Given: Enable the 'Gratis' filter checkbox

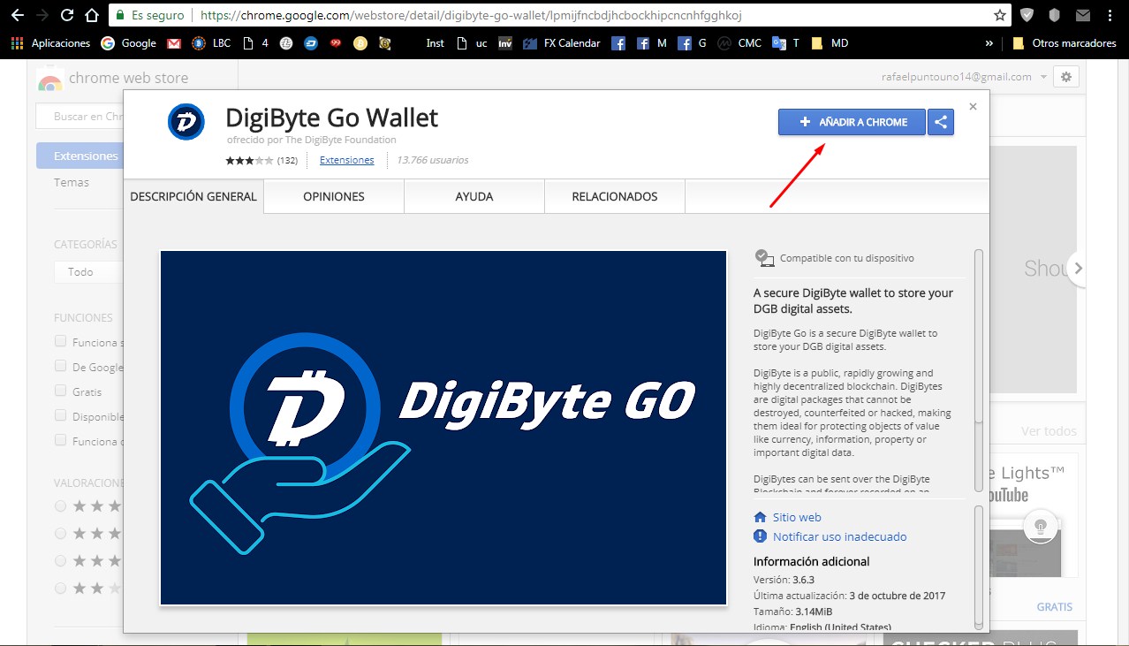Looking at the screenshot, I should [x=60, y=391].
